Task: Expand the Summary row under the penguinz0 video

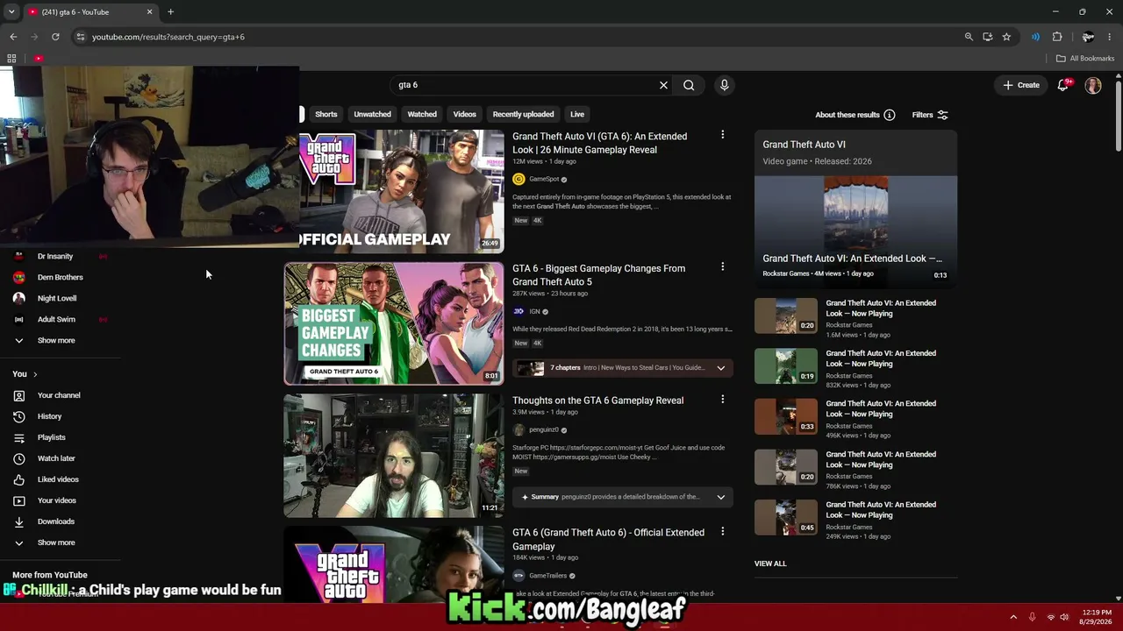Action: (x=622, y=497)
